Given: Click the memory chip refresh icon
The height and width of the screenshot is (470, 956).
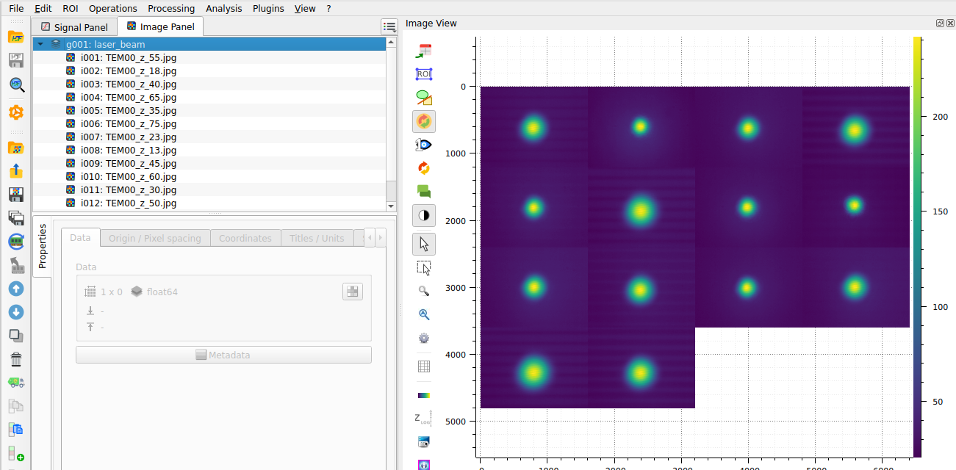Looking at the screenshot, I should tap(16, 242).
